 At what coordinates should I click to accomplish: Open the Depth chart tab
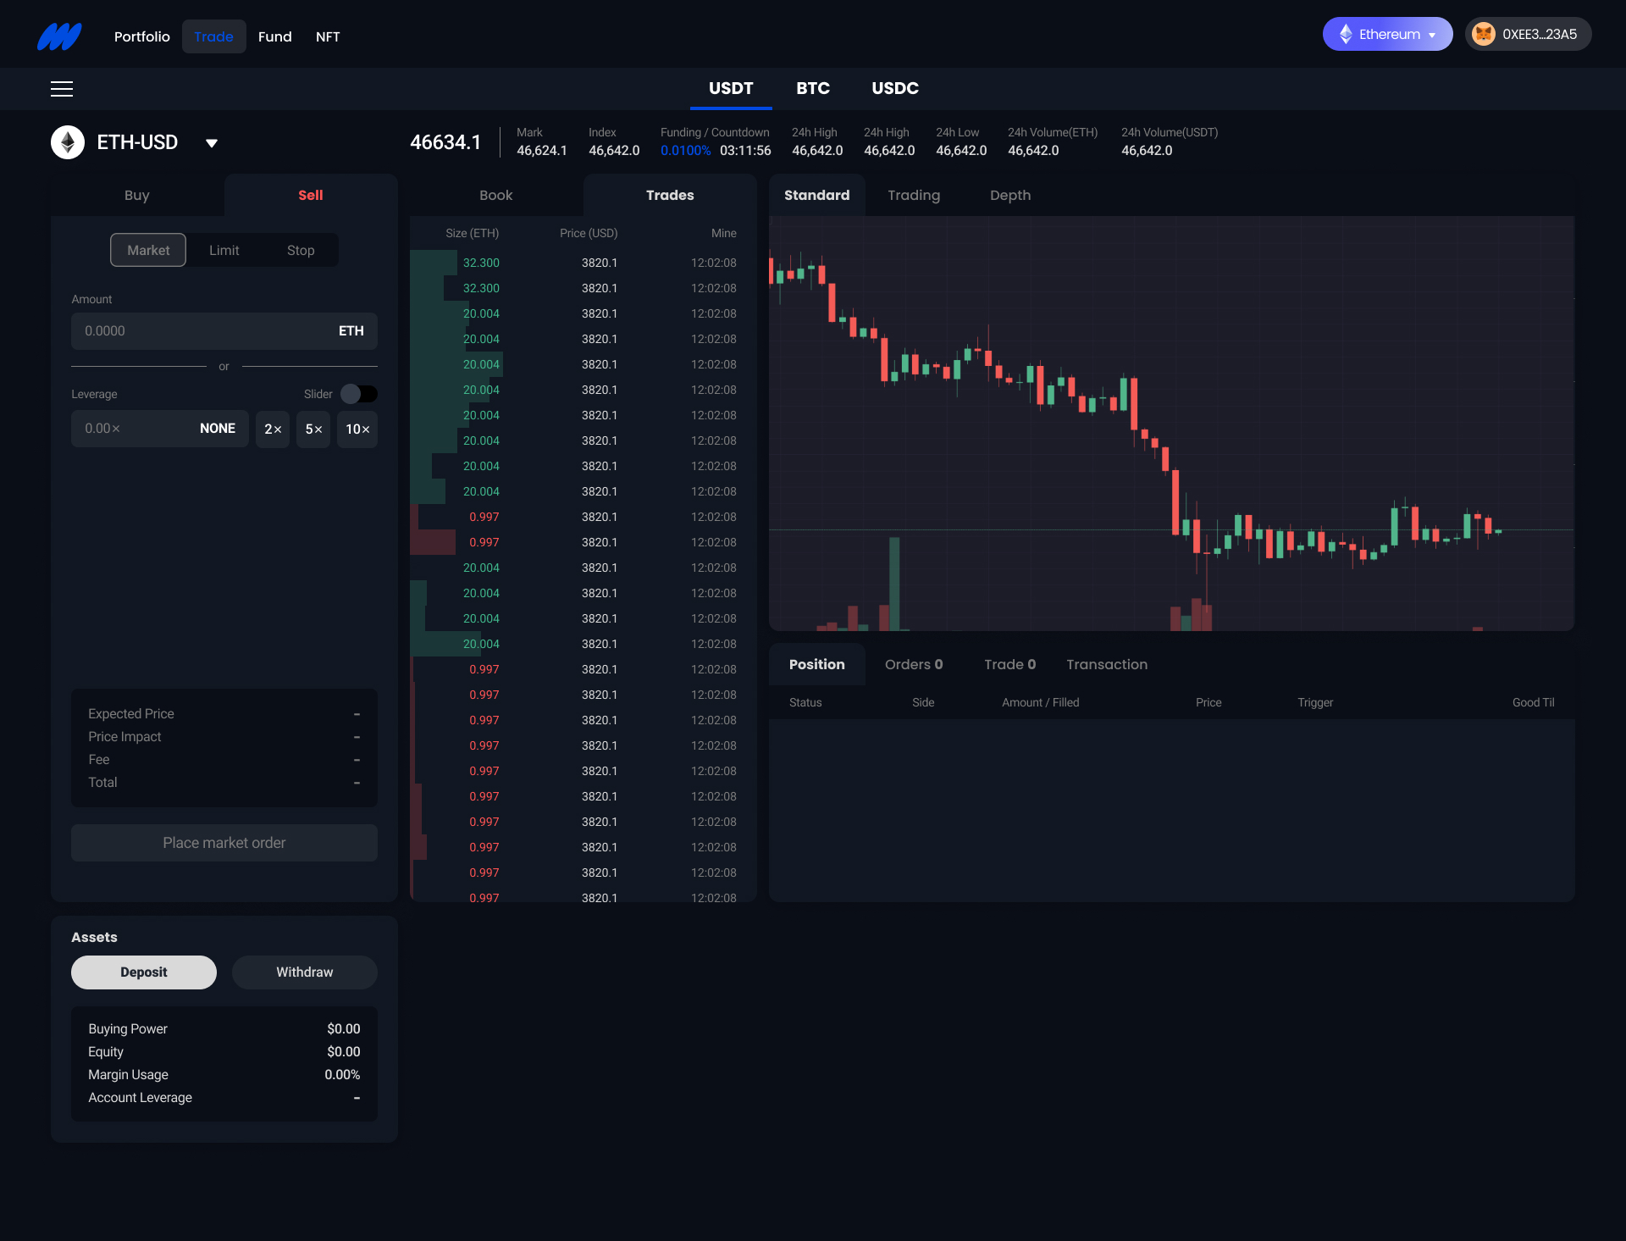pos(1010,195)
